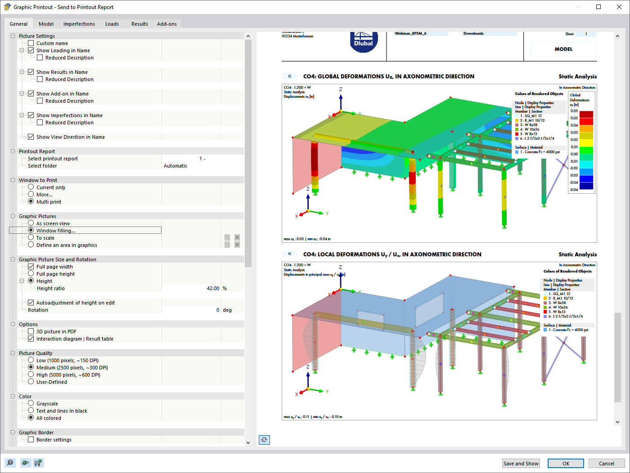Click the CO4 Local Deformations preview picture
The image size is (630, 473).
(x=439, y=341)
